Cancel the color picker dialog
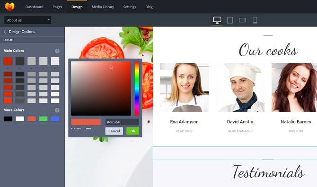This screenshot has width=317, height=187. coord(114,131)
